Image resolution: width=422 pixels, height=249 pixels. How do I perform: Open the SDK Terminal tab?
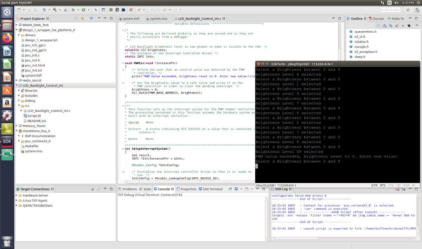[x=212, y=189]
